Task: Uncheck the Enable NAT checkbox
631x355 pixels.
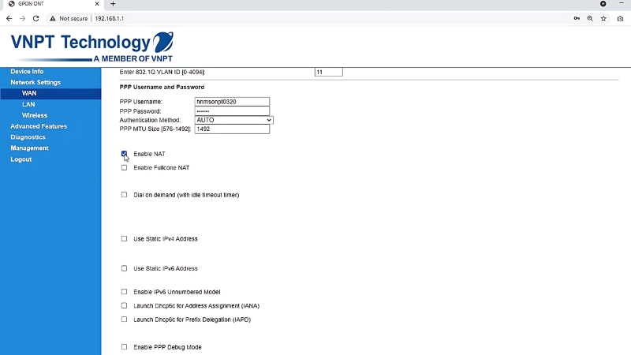Action: coord(124,154)
